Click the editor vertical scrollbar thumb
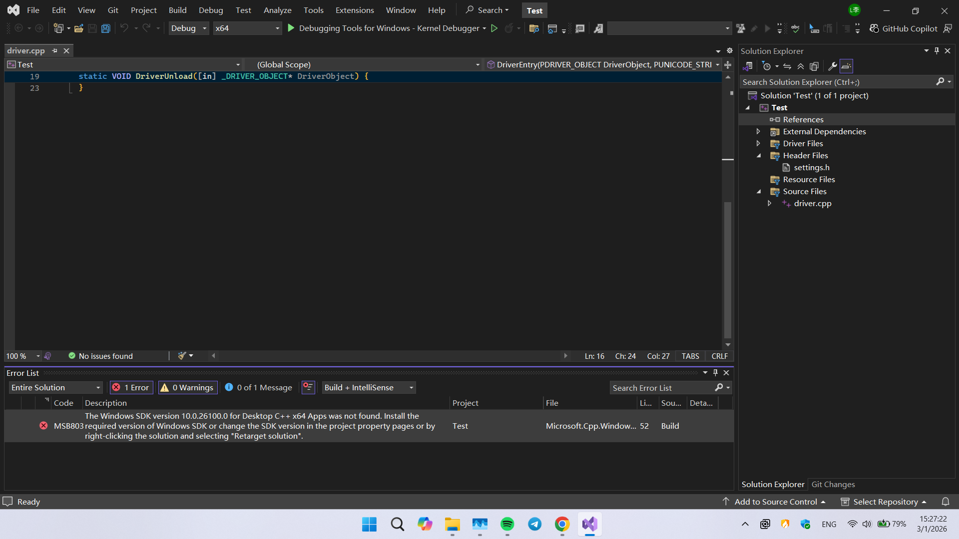The image size is (959, 539). (x=728, y=269)
